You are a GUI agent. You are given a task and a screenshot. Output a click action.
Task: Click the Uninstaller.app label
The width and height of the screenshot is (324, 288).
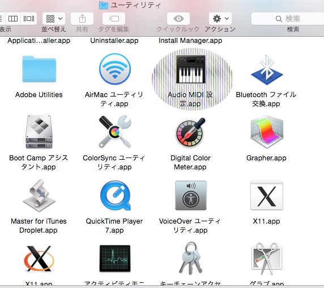(x=114, y=41)
